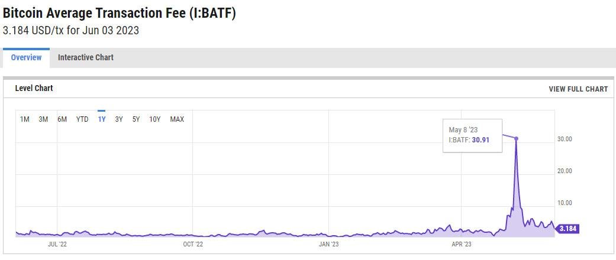Select the 10Y time range

[x=155, y=119]
